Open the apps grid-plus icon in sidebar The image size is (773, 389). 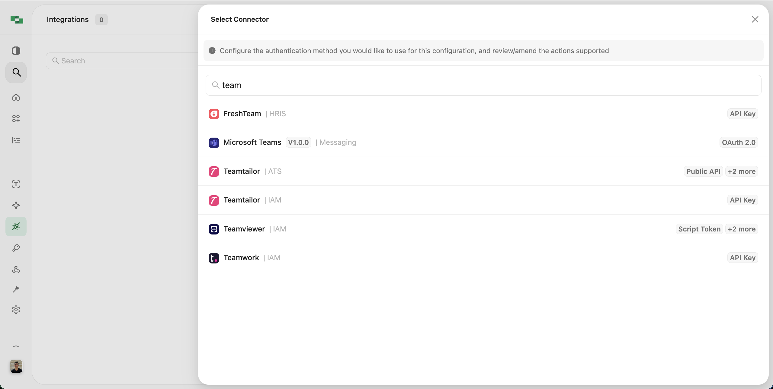point(16,119)
